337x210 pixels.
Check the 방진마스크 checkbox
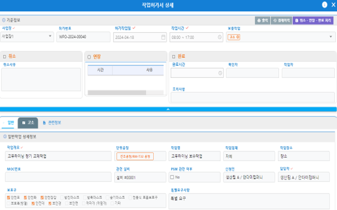coord(62,197)
